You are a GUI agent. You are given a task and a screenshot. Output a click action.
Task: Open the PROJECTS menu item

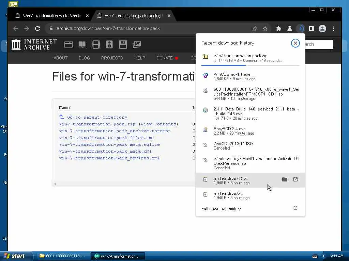click(112, 58)
